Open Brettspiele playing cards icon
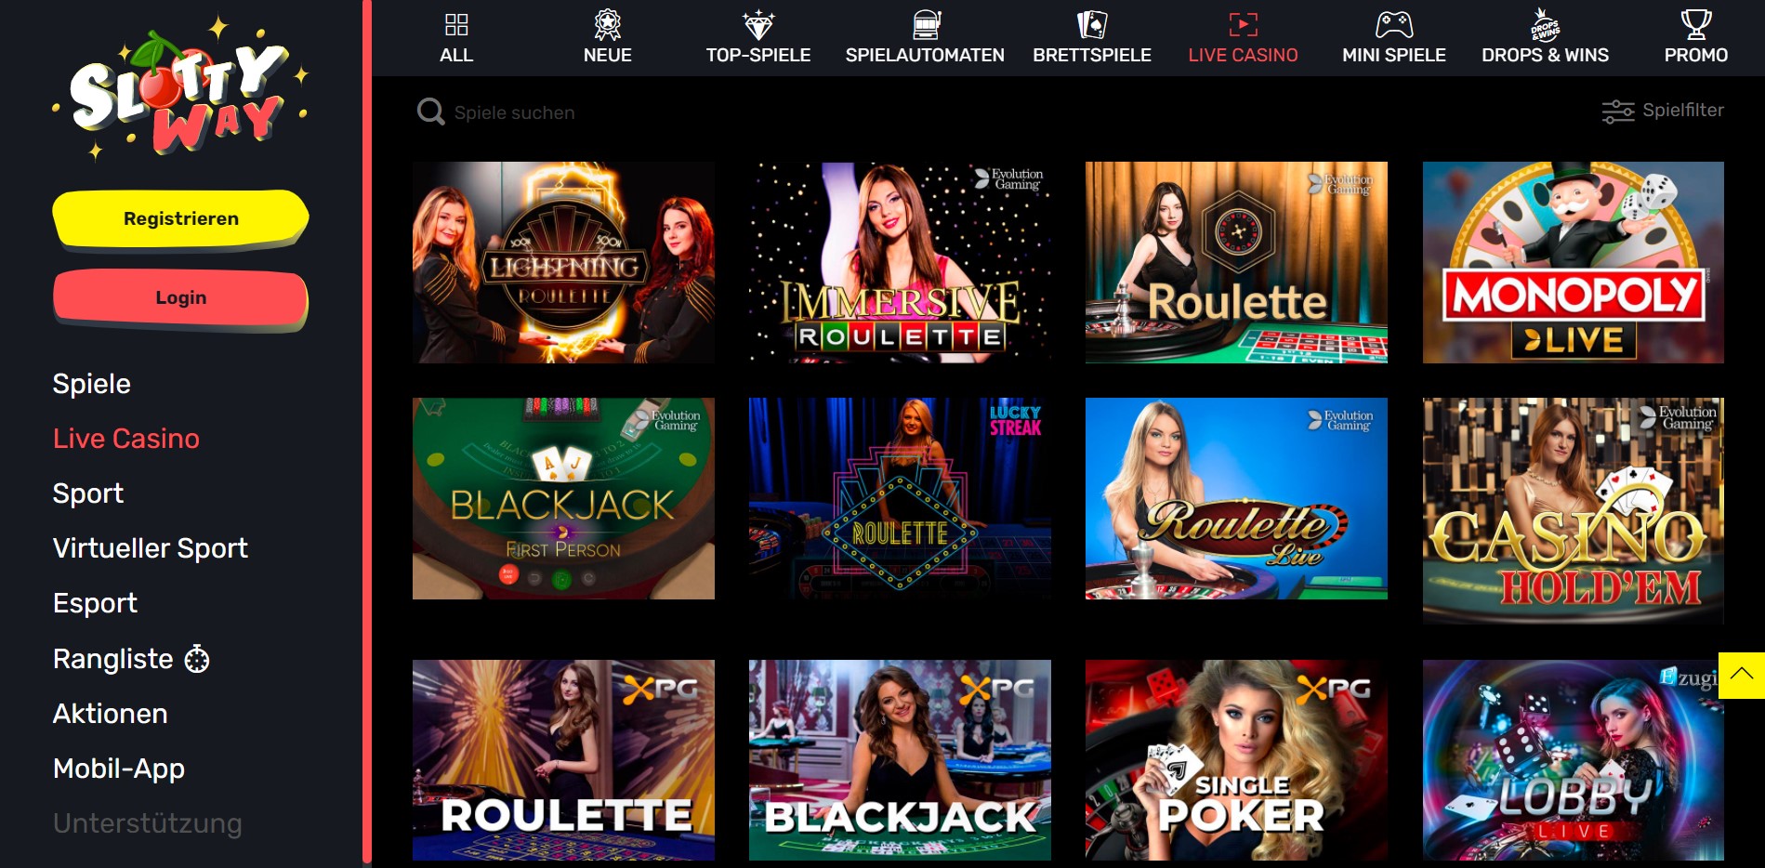1765x868 pixels. [1092, 24]
